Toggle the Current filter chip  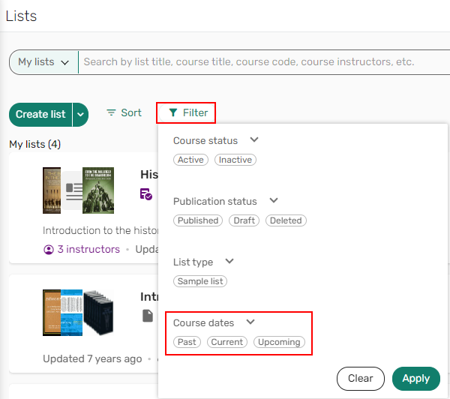[x=227, y=342]
